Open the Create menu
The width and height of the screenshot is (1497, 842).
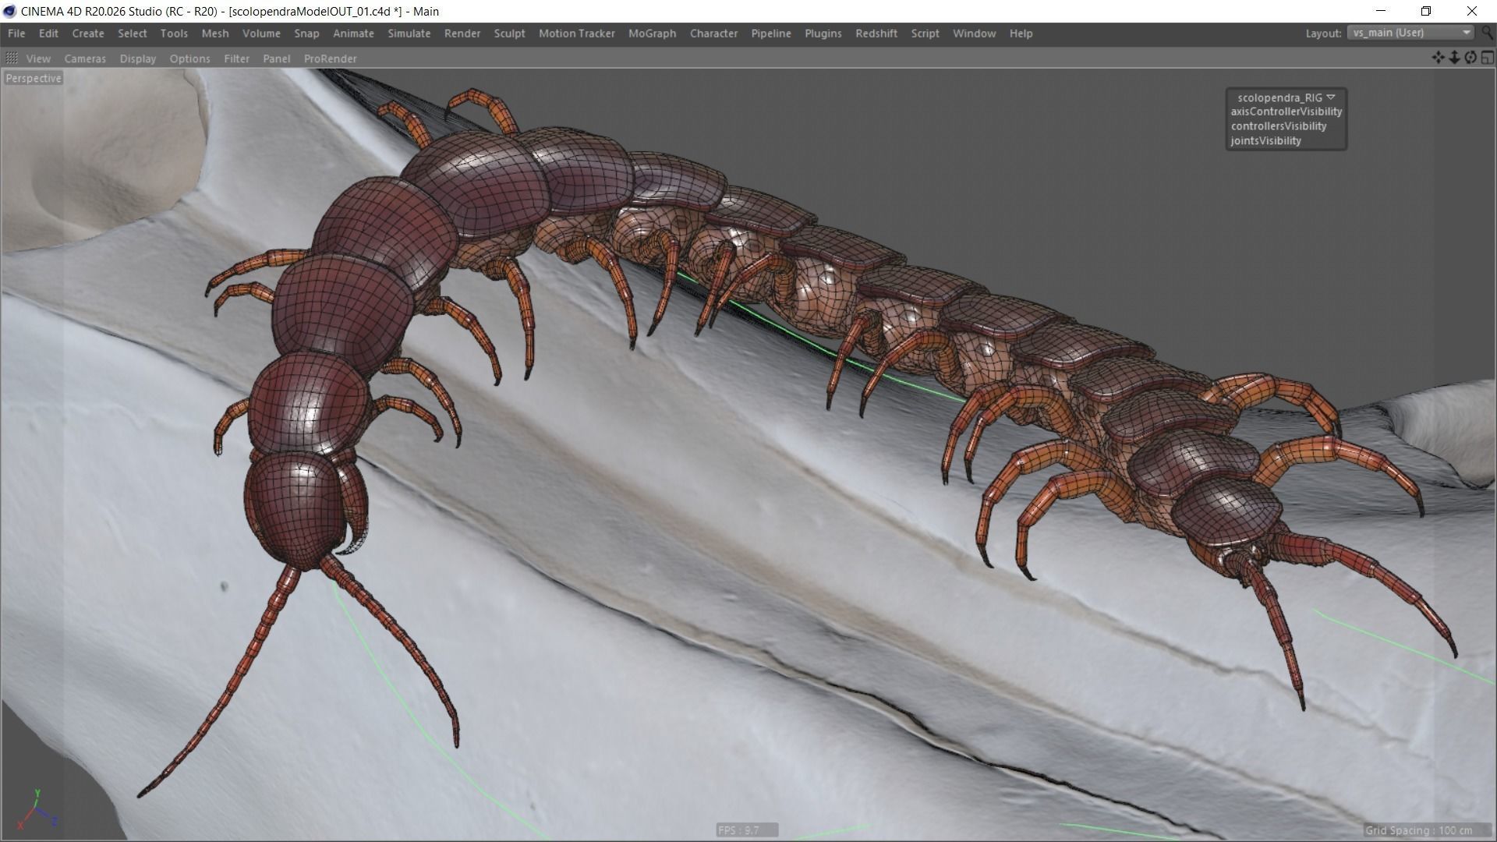(88, 34)
